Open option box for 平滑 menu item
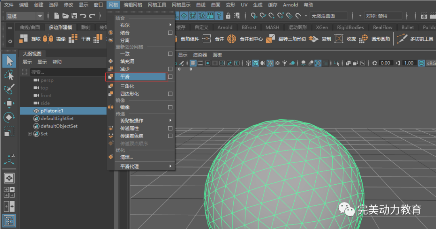Screen dimensions: 436x229 pos(170,77)
